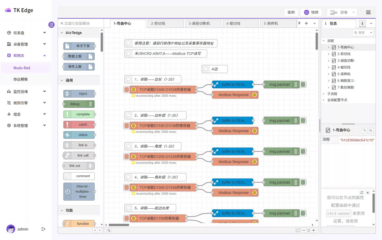Select the catch node in the palette

coord(79,124)
